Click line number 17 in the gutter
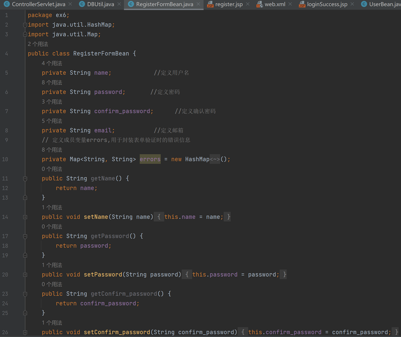This screenshot has height=337, width=401. click(5, 236)
